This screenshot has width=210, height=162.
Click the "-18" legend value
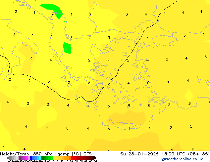click(x=39, y=161)
